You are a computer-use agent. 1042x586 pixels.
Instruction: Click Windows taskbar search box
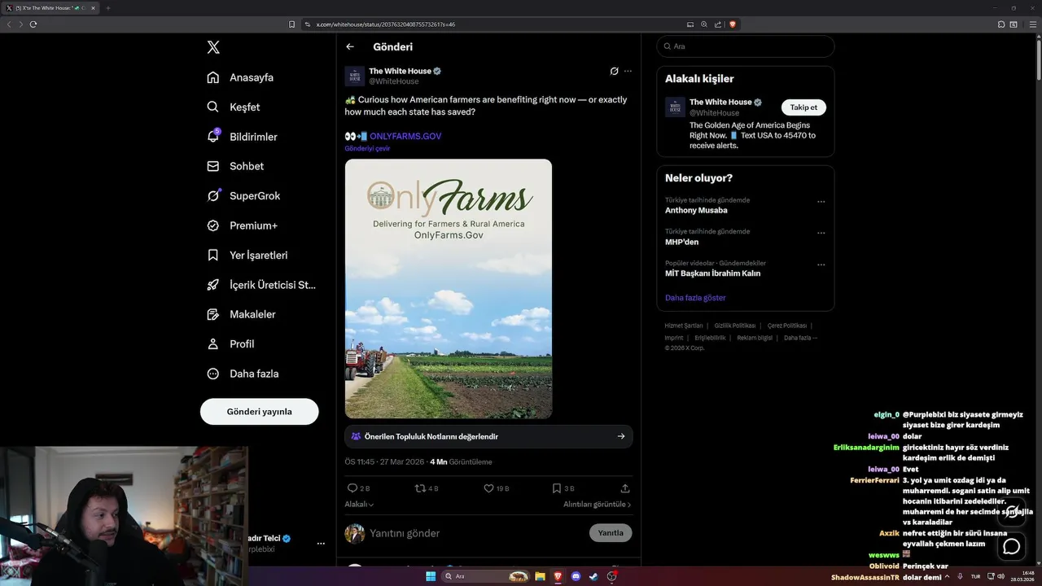pos(486,576)
